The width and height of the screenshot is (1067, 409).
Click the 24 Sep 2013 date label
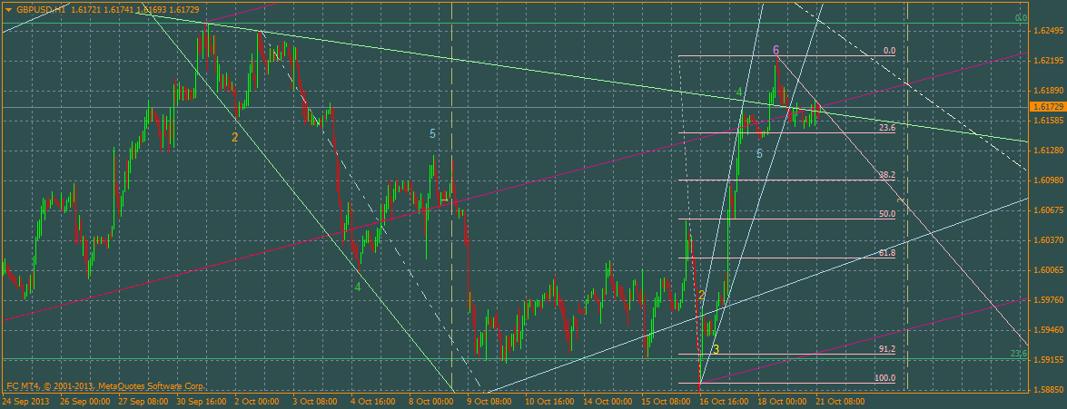25,402
